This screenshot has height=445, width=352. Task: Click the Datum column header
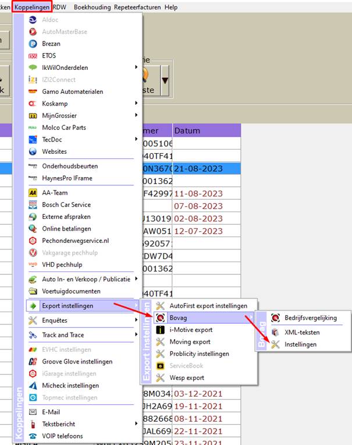coord(207,130)
